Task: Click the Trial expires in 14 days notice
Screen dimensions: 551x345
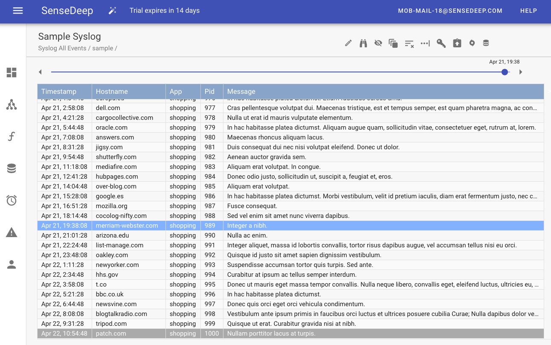Action: (x=165, y=11)
